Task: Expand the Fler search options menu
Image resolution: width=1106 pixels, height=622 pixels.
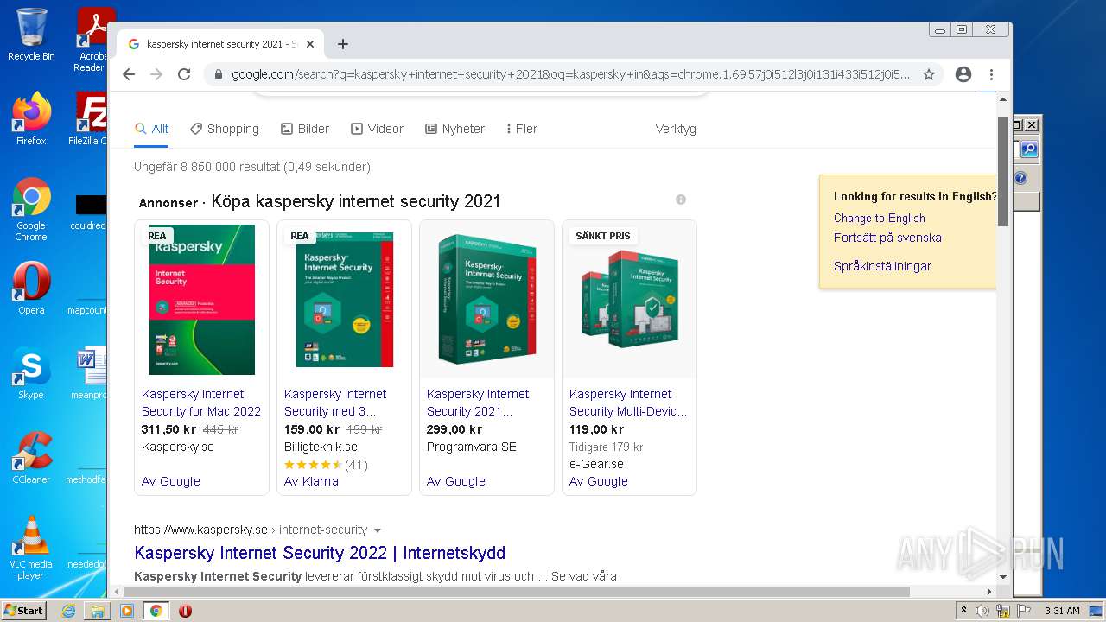Action: point(522,129)
